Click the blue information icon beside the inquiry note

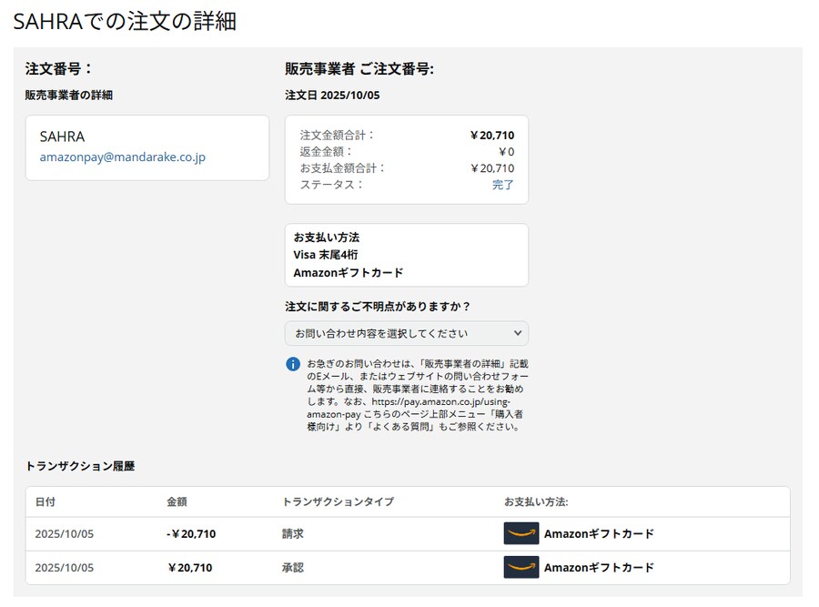(x=293, y=364)
